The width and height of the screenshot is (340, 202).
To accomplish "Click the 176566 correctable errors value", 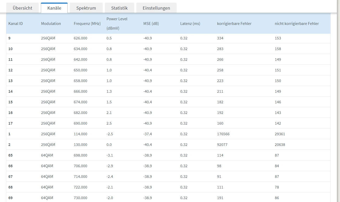I will [223, 134].
